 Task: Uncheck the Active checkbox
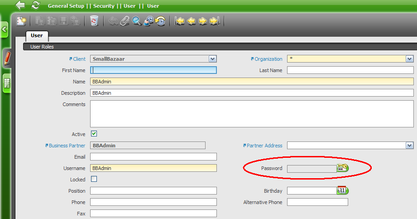pyautogui.click(x=94, y=134)
